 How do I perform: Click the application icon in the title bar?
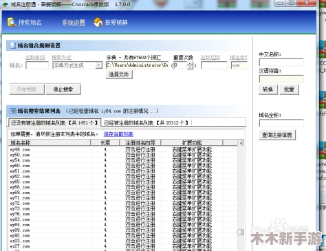(x=5, y=4)
